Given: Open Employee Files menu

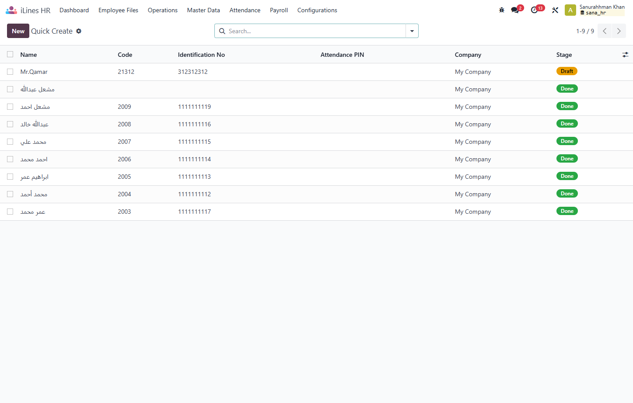Looking at the screenshot, I should [118, 10].
